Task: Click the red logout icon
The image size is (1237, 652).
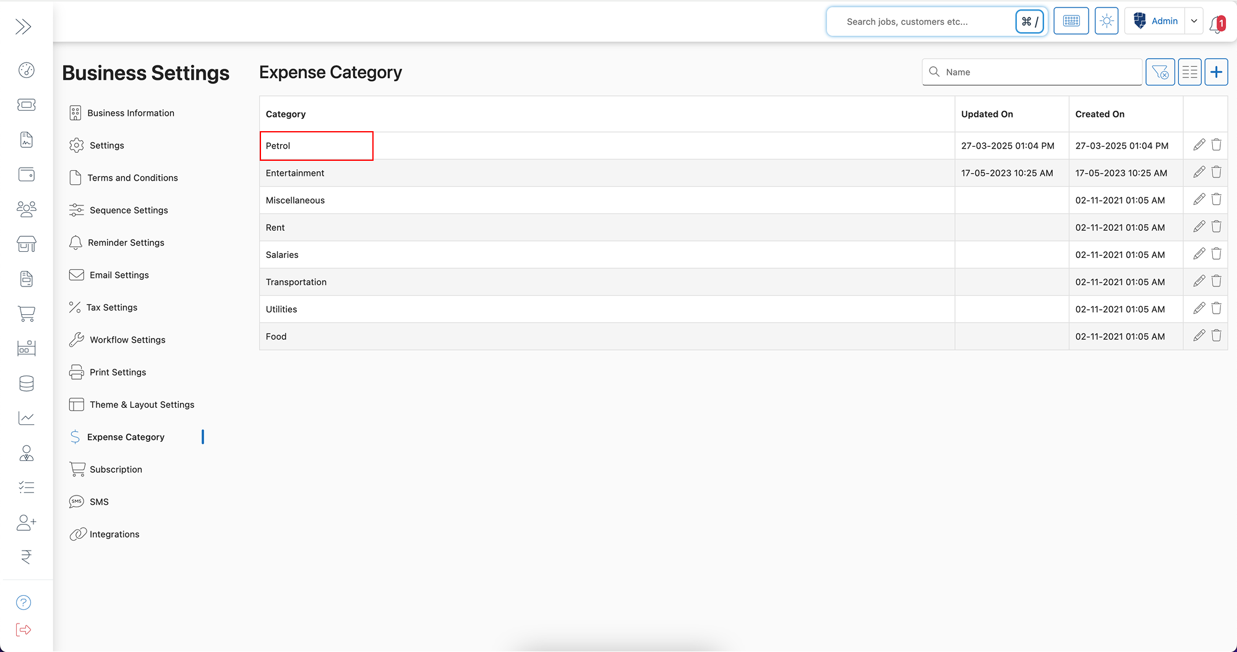Action: (x=24, y=630)
